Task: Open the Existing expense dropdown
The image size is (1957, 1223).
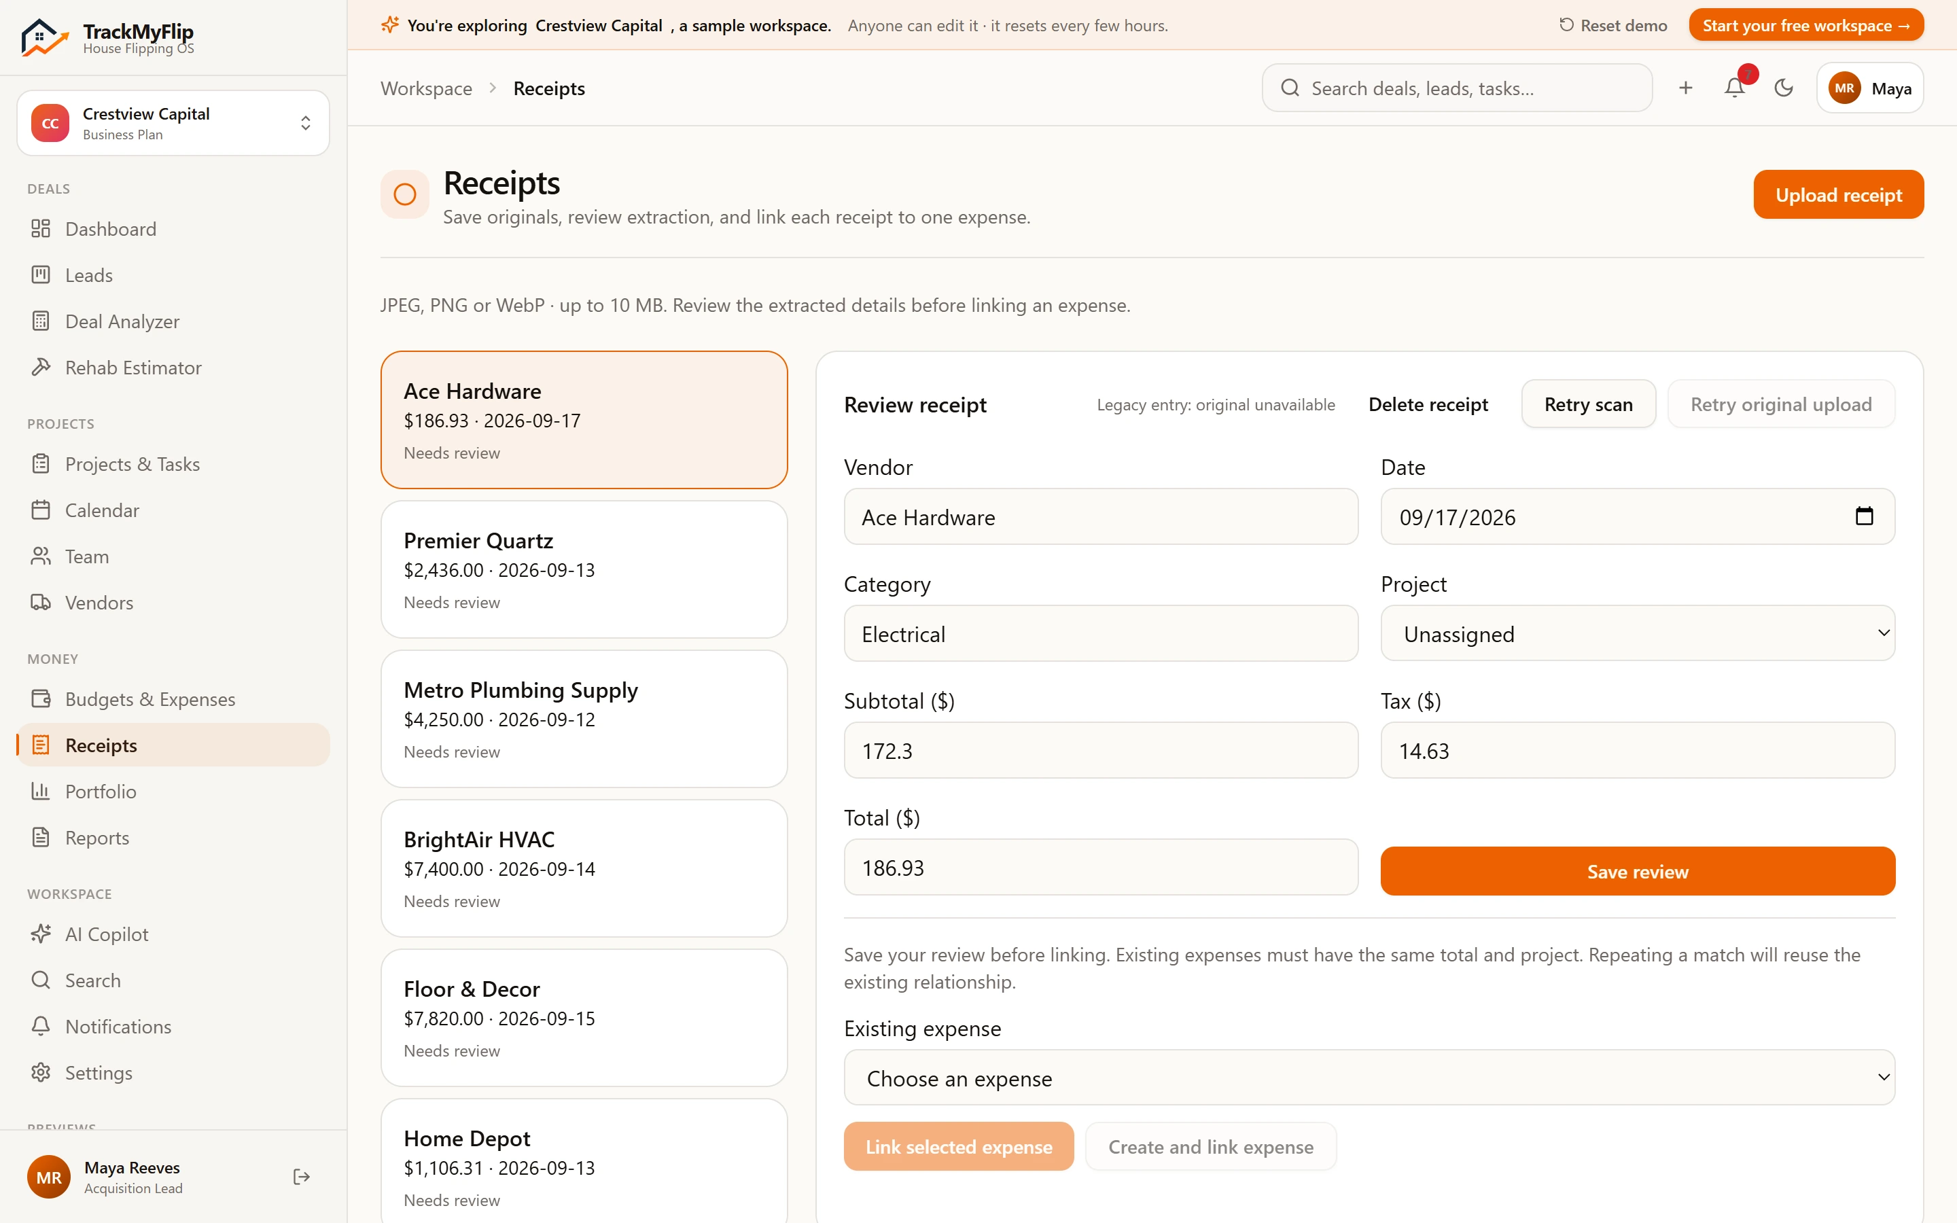Action: coord(1369,1078)
